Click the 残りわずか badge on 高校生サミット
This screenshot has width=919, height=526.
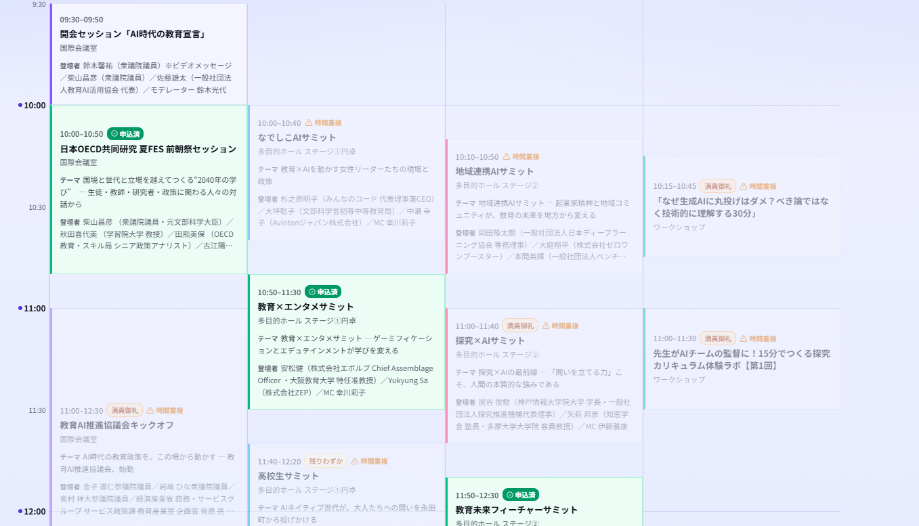point(326,461)
